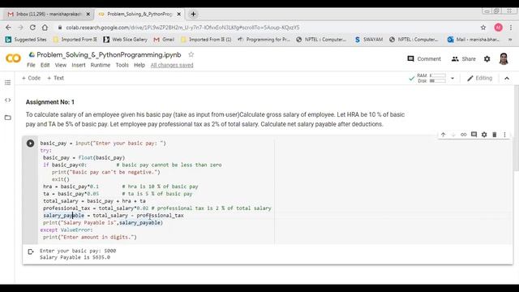
Task: Star the notebook
Action: point(191,54)
